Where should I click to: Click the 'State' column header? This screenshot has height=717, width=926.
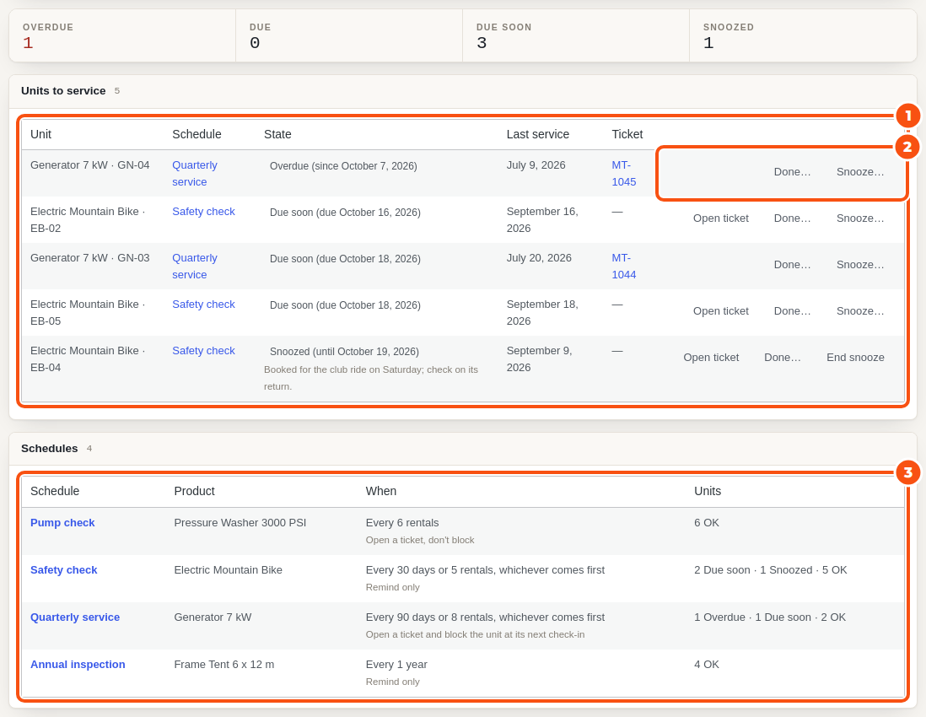click(277, 135)
